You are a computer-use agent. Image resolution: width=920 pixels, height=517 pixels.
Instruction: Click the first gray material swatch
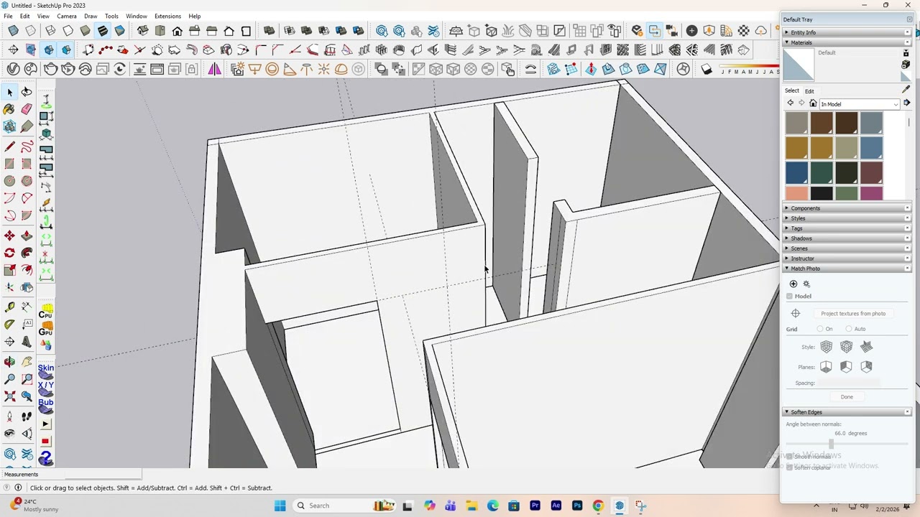coord(796,124)
